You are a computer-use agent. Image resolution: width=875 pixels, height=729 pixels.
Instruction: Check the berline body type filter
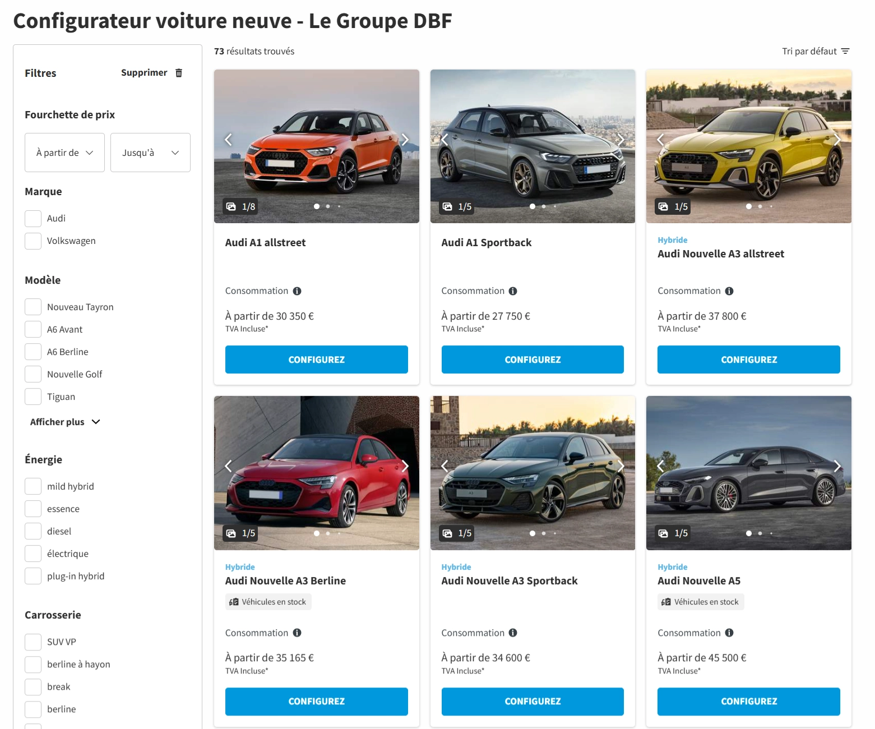(33, 709)
